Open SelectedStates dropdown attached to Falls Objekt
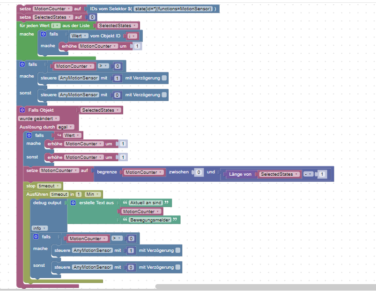Screen dimensions: 376x293 click(x=101, y=110)
